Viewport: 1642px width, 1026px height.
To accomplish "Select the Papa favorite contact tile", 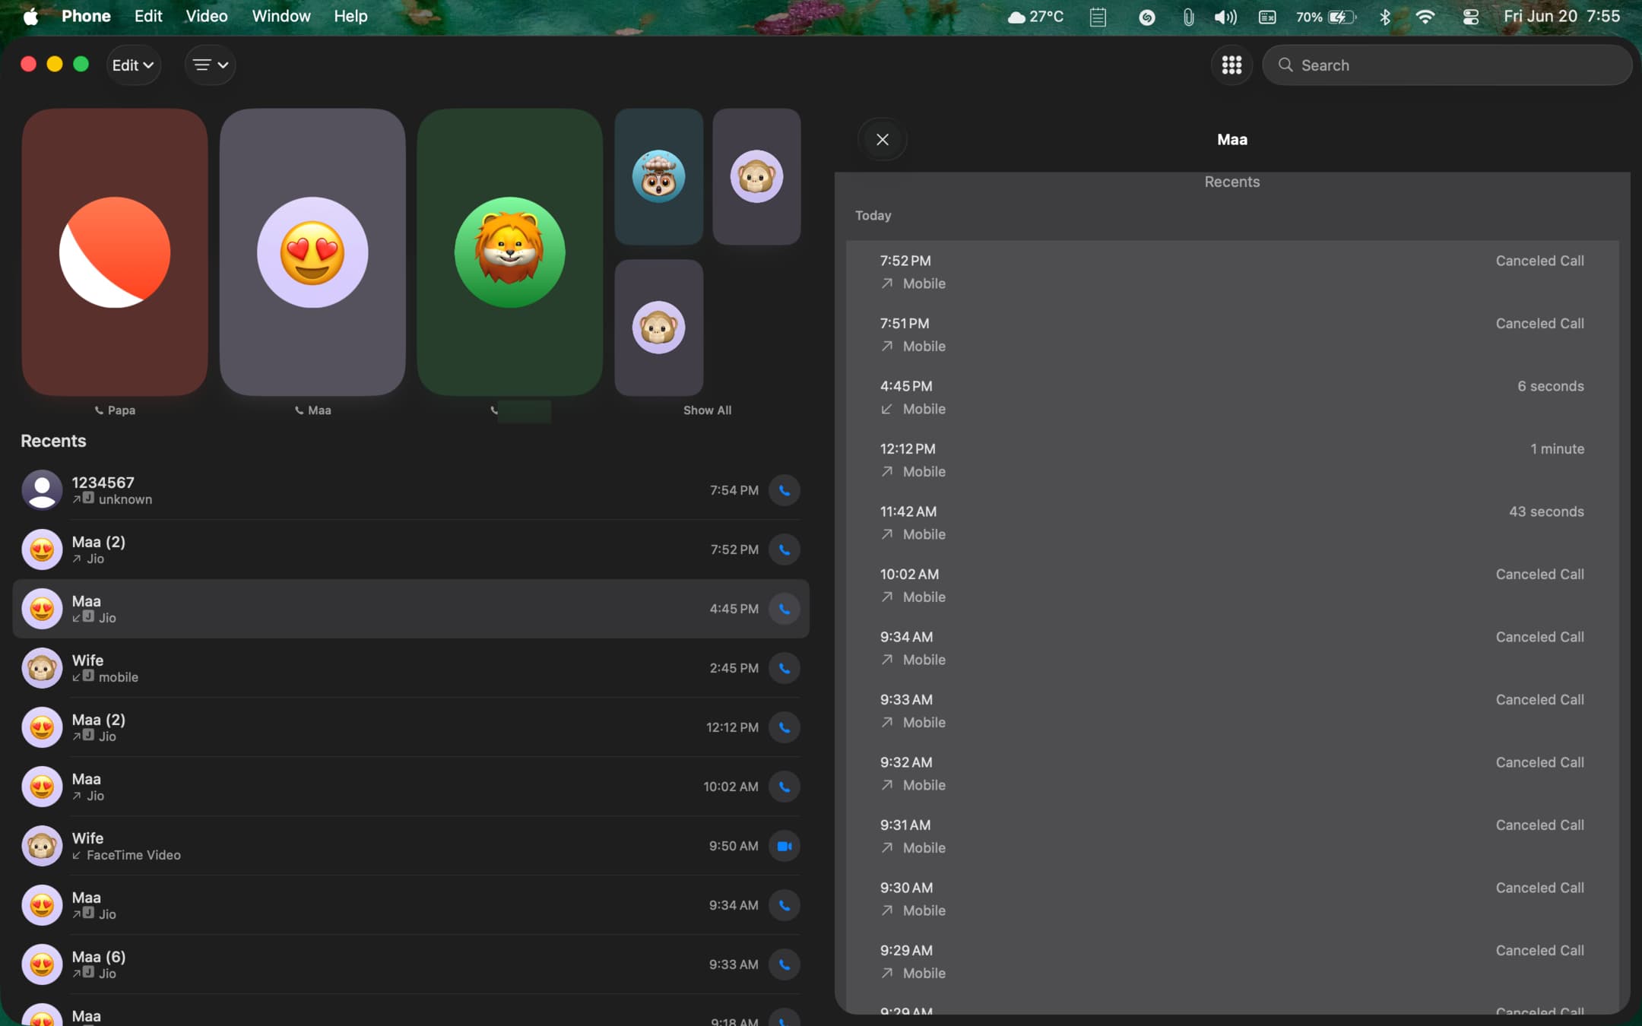I will (x=114, y=252).
